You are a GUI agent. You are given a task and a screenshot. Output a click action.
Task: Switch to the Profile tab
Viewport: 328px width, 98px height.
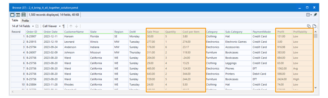point(25,21)
